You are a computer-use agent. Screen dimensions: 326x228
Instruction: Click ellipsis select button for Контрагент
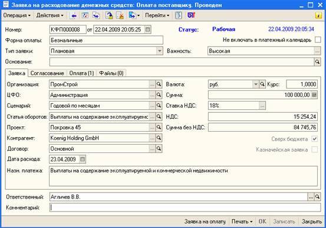(x=153, y=138)
